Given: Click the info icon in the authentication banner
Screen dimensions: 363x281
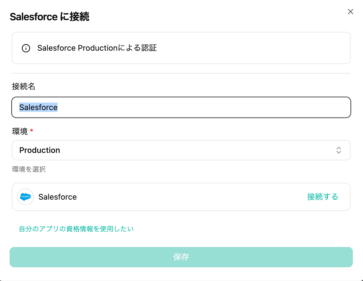Looking at the screenshot, I should (x=26, y=48).
